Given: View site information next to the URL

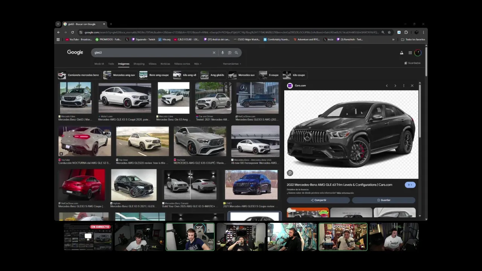Looking at the screenshot, I should click(81, 32).
